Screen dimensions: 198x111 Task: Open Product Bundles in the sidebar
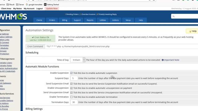[4, 106]
